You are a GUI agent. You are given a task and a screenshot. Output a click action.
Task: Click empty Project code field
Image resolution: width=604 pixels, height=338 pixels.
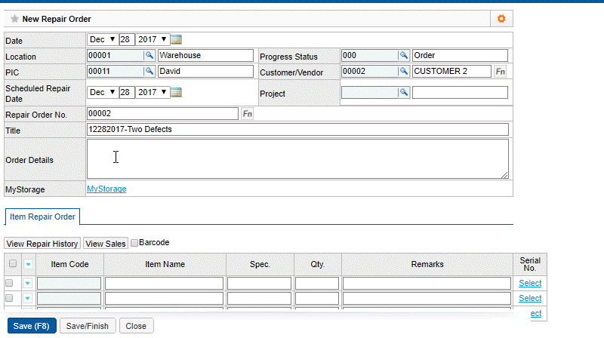(369, 92)
